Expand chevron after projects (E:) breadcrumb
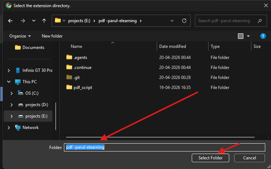 point(94,21)
